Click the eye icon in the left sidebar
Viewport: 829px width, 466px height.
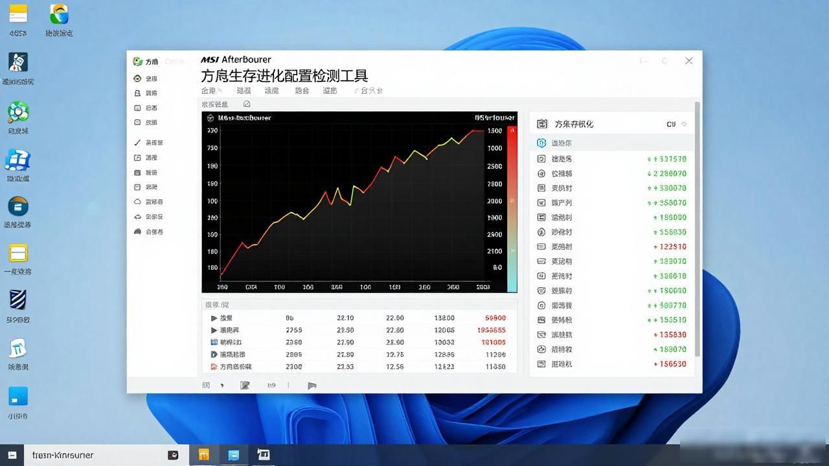click(137, 78)
